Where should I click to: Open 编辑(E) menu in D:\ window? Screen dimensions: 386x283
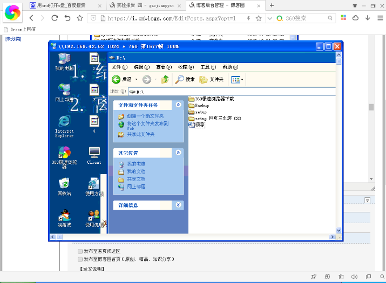(142, 67)
